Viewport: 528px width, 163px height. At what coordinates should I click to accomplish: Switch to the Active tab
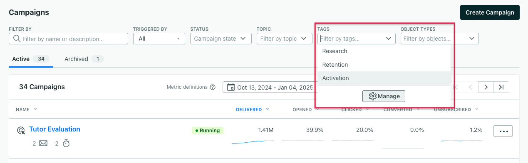31,59
